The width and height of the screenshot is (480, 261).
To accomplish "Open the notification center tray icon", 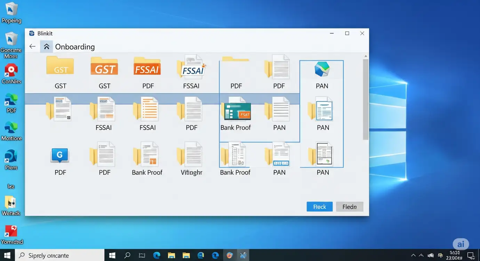I will [x=471, y=255].
